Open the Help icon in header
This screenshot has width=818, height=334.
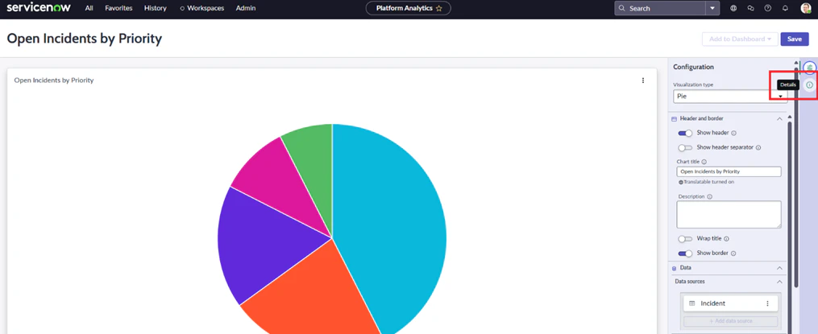coord(767,8)
